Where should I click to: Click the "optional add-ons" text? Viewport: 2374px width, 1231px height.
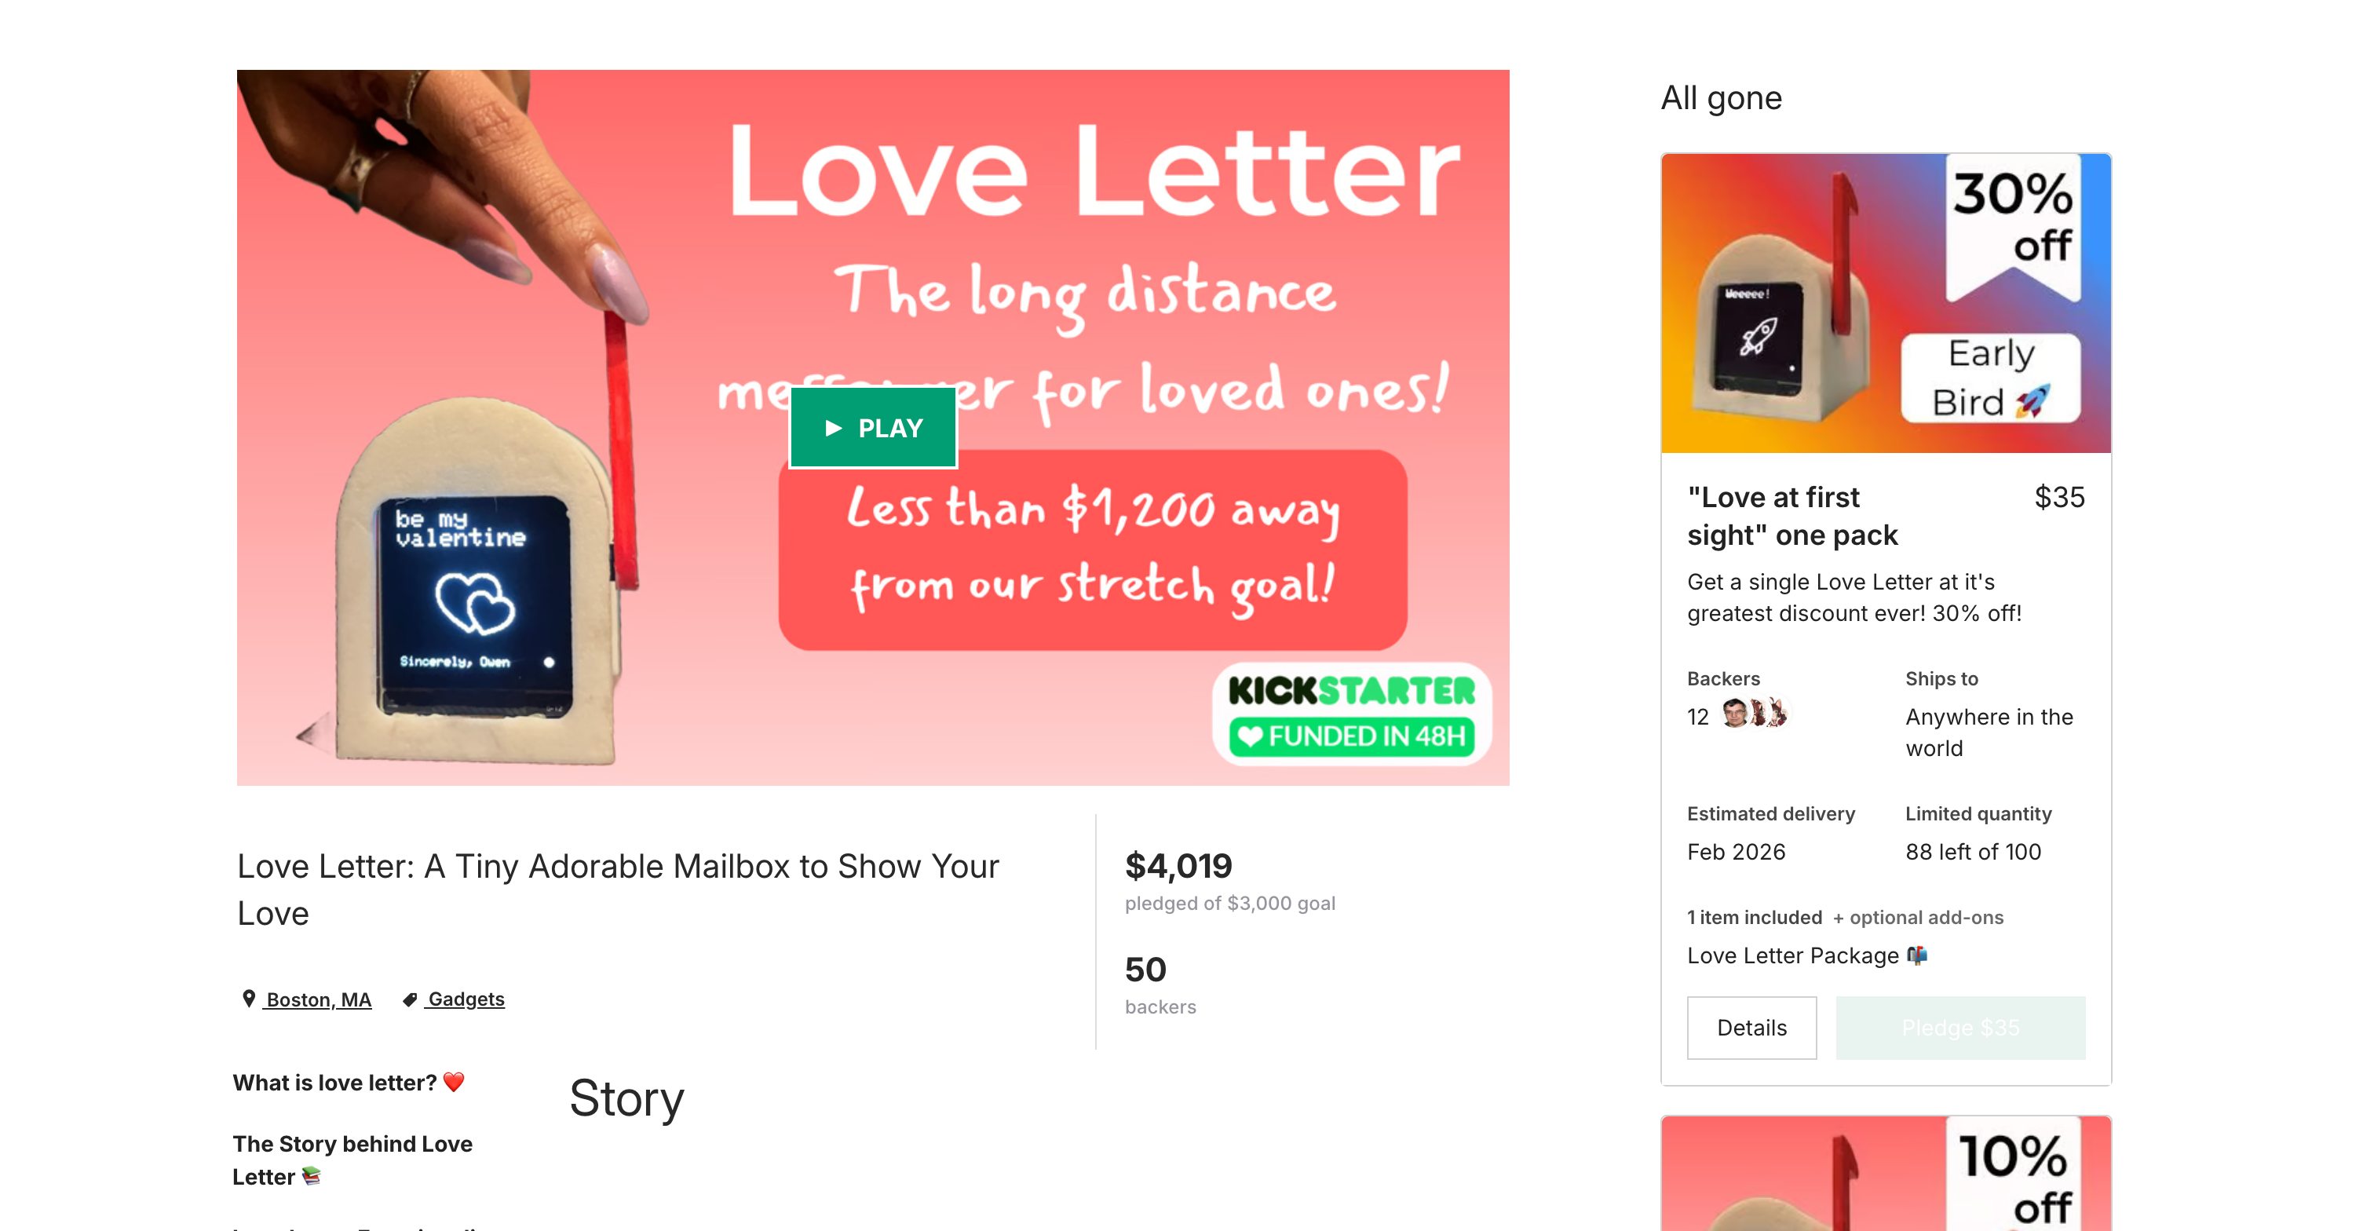click(x=1925, y=918)
